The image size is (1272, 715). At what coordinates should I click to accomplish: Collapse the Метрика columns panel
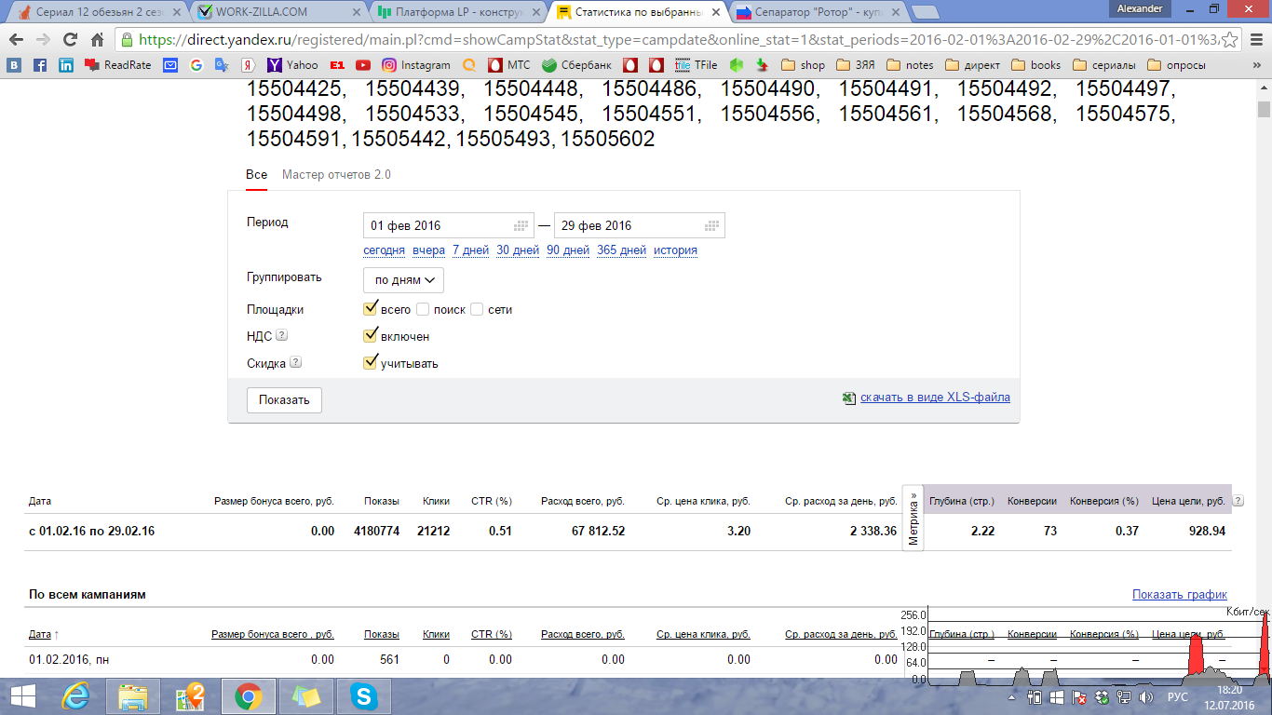coord(913,519)
